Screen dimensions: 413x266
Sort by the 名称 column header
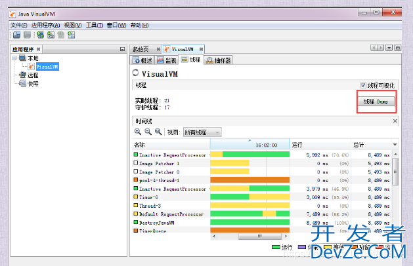point(171,145)
